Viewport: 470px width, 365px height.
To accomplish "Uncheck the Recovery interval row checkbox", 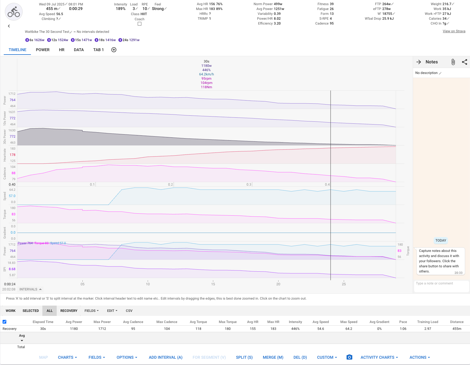I will click(4, 322).
